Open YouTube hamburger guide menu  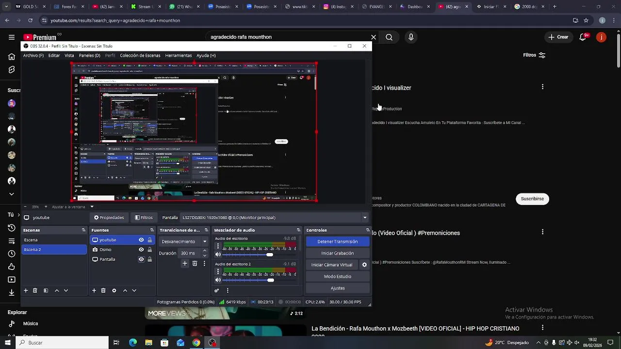12,37
